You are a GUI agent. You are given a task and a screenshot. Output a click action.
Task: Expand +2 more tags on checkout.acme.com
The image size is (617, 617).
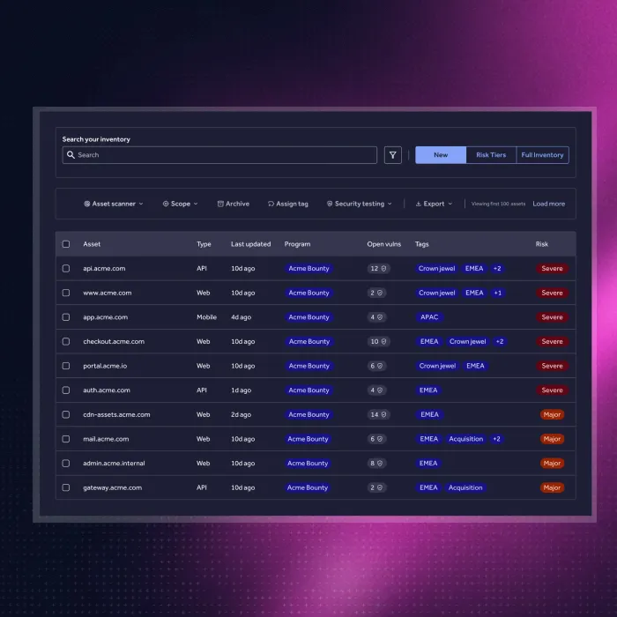pos(500,342)
